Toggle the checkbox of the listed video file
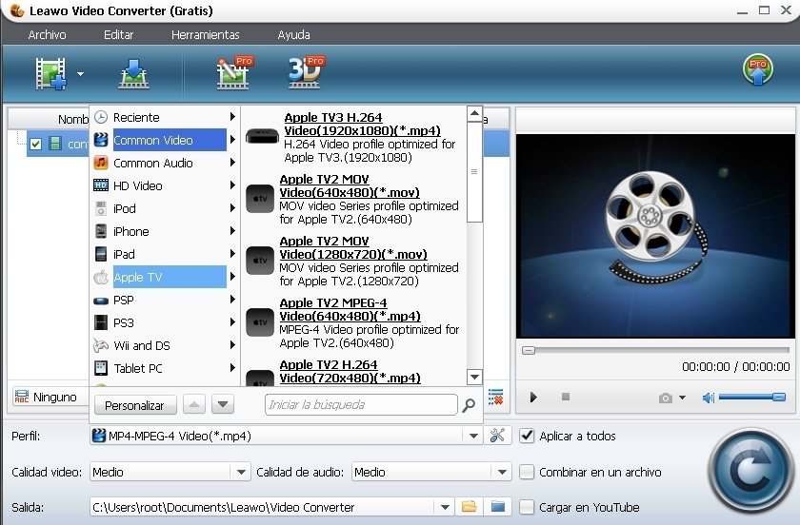The width and height of the screenshot is (800, 525). point(35,144)
